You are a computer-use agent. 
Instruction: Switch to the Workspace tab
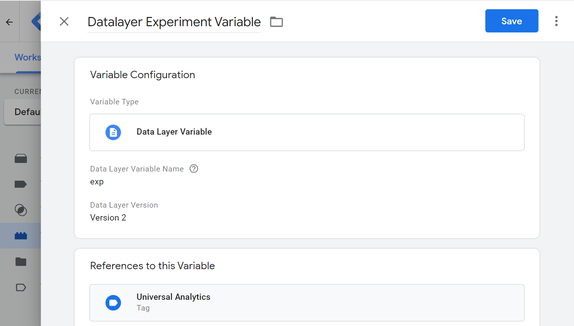point(28,58)
